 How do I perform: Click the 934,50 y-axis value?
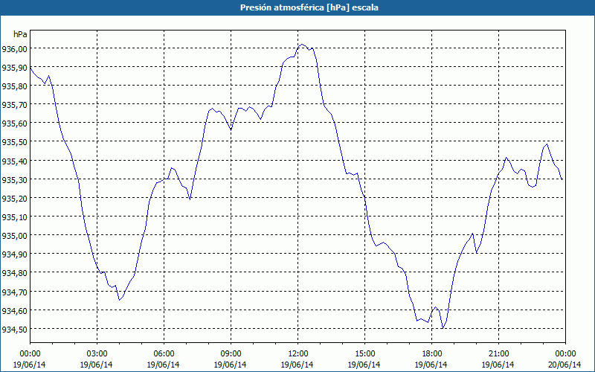(14, 329)
